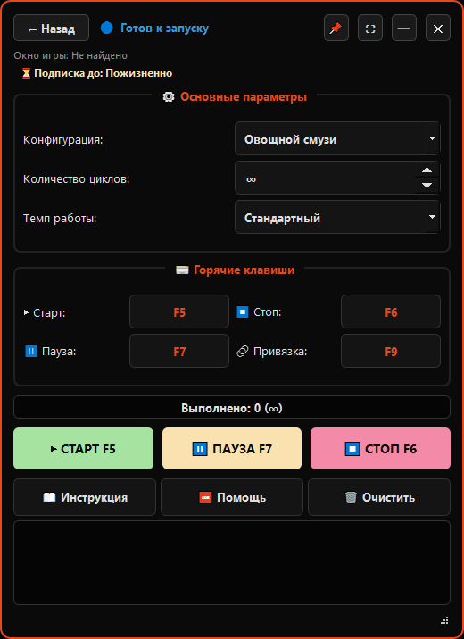This screenshot has width=464, height=639.
Task: Click the Количество циклов infinity field
Action: tap(325, 178)
